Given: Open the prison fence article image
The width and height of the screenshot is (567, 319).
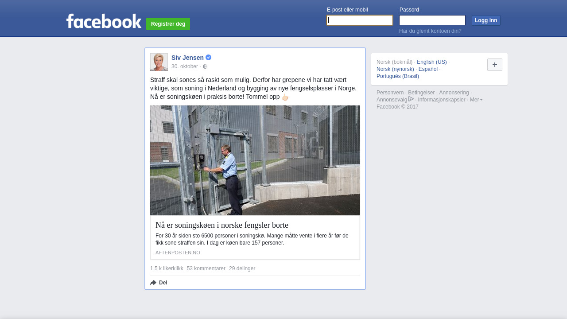Looking at the screenshot, I should (x=255, y=160).
